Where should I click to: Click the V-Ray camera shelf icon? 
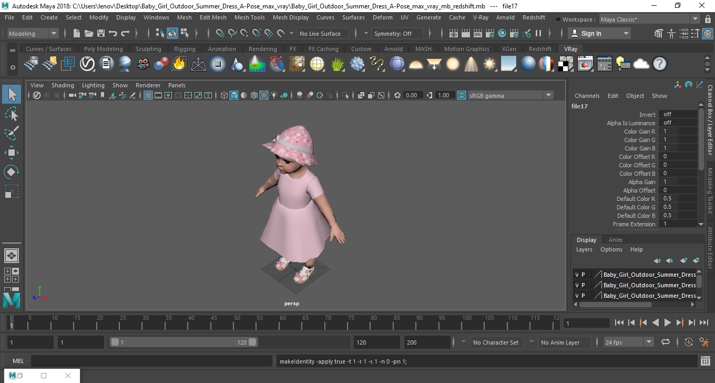pos(143,64)
